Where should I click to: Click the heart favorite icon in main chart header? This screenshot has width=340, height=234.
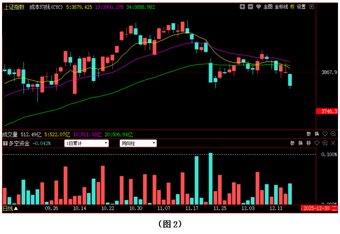259,7
